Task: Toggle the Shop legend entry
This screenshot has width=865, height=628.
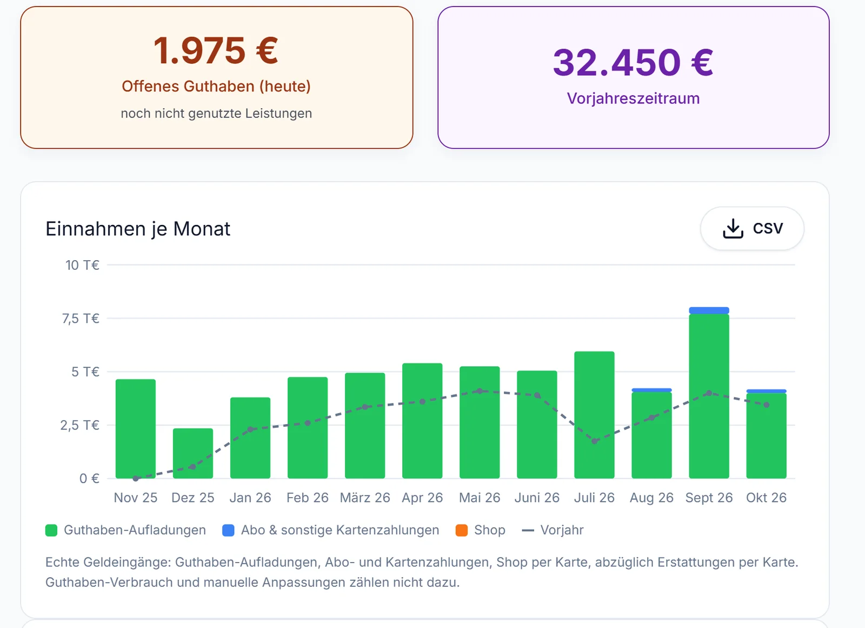Action: [481, 530]
